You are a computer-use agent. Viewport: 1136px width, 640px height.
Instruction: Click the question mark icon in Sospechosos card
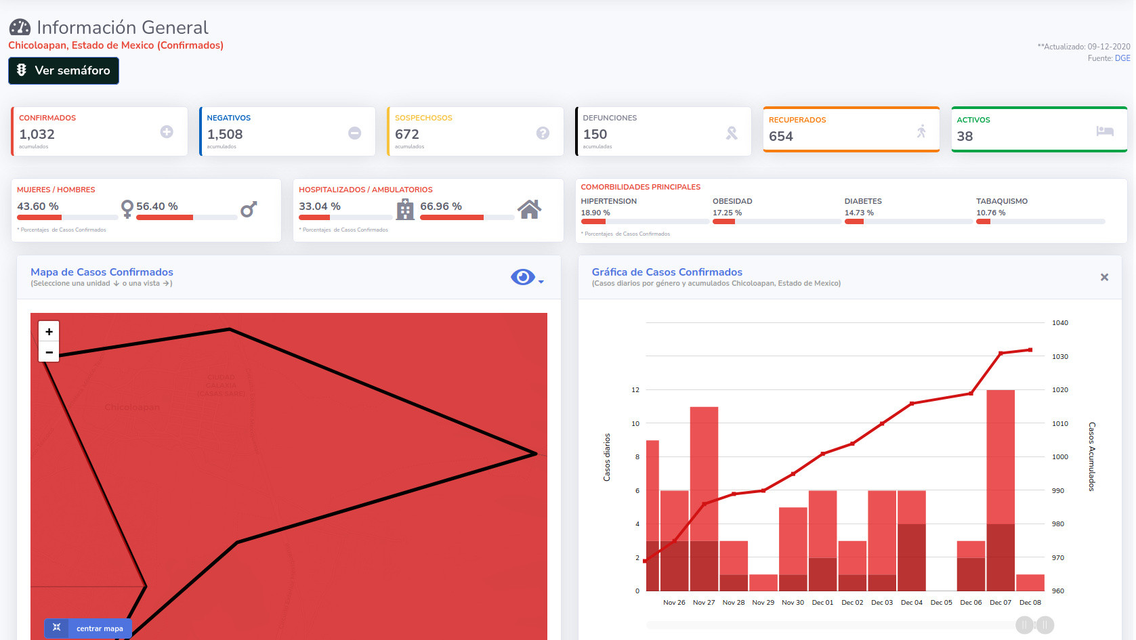tap(543, 133)
